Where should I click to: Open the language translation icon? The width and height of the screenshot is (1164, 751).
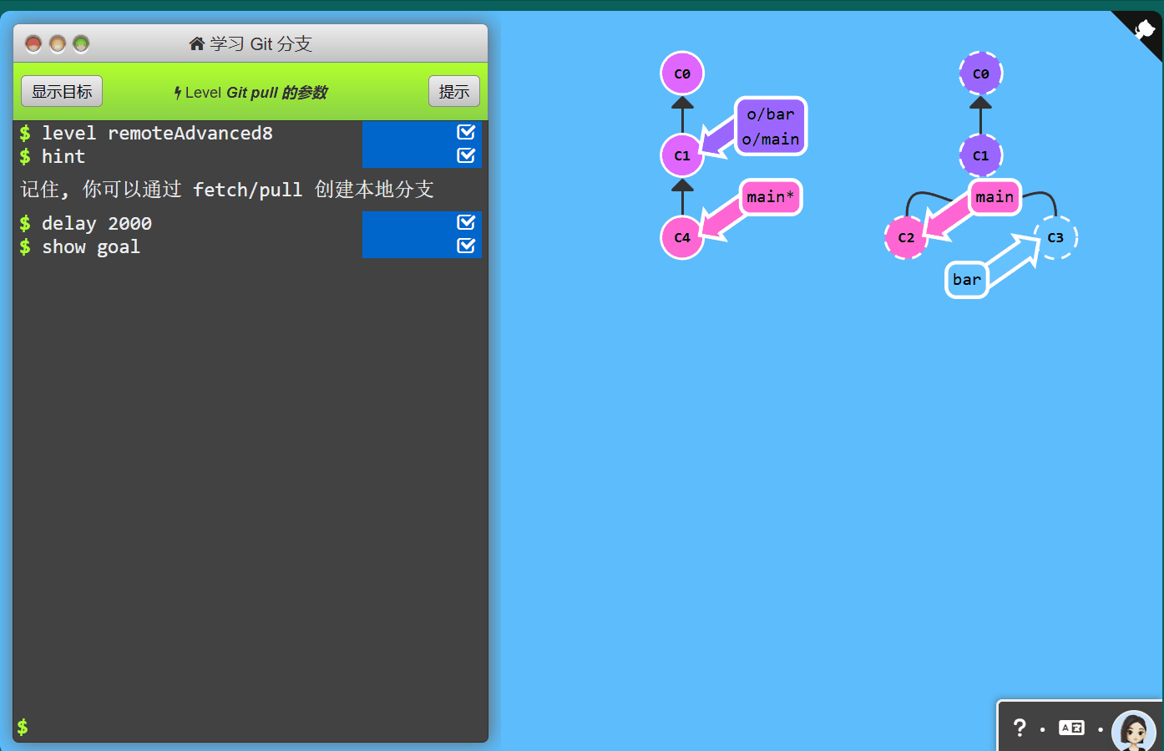pyautogui.click(x=1071, y=728)
